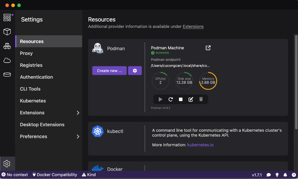This screenshot has width=298, height=179.
Task: Open the Volumes cylinder icon
Action: [7, 75]
